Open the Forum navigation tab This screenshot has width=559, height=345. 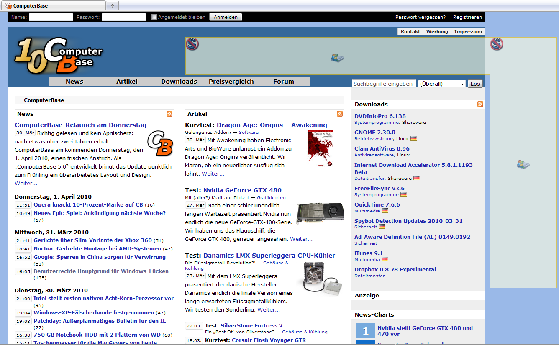tap(284, 82)
